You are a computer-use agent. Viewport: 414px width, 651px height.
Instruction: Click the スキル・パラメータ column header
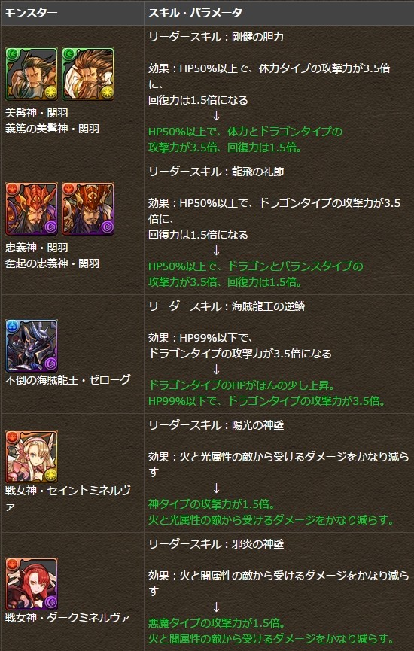point(195,13)
